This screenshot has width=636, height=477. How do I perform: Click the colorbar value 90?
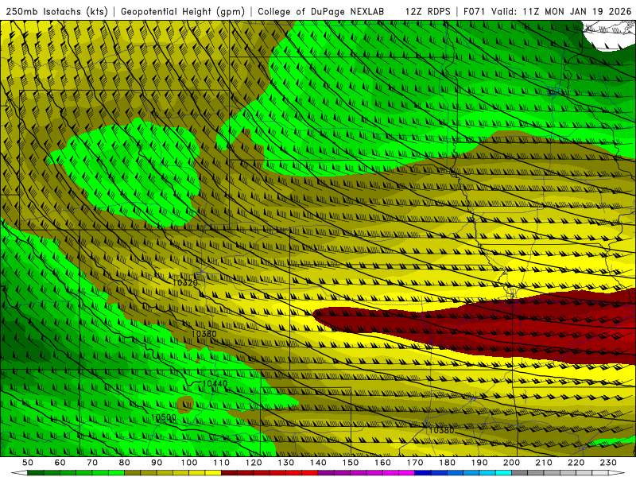(x=157, y=463)
